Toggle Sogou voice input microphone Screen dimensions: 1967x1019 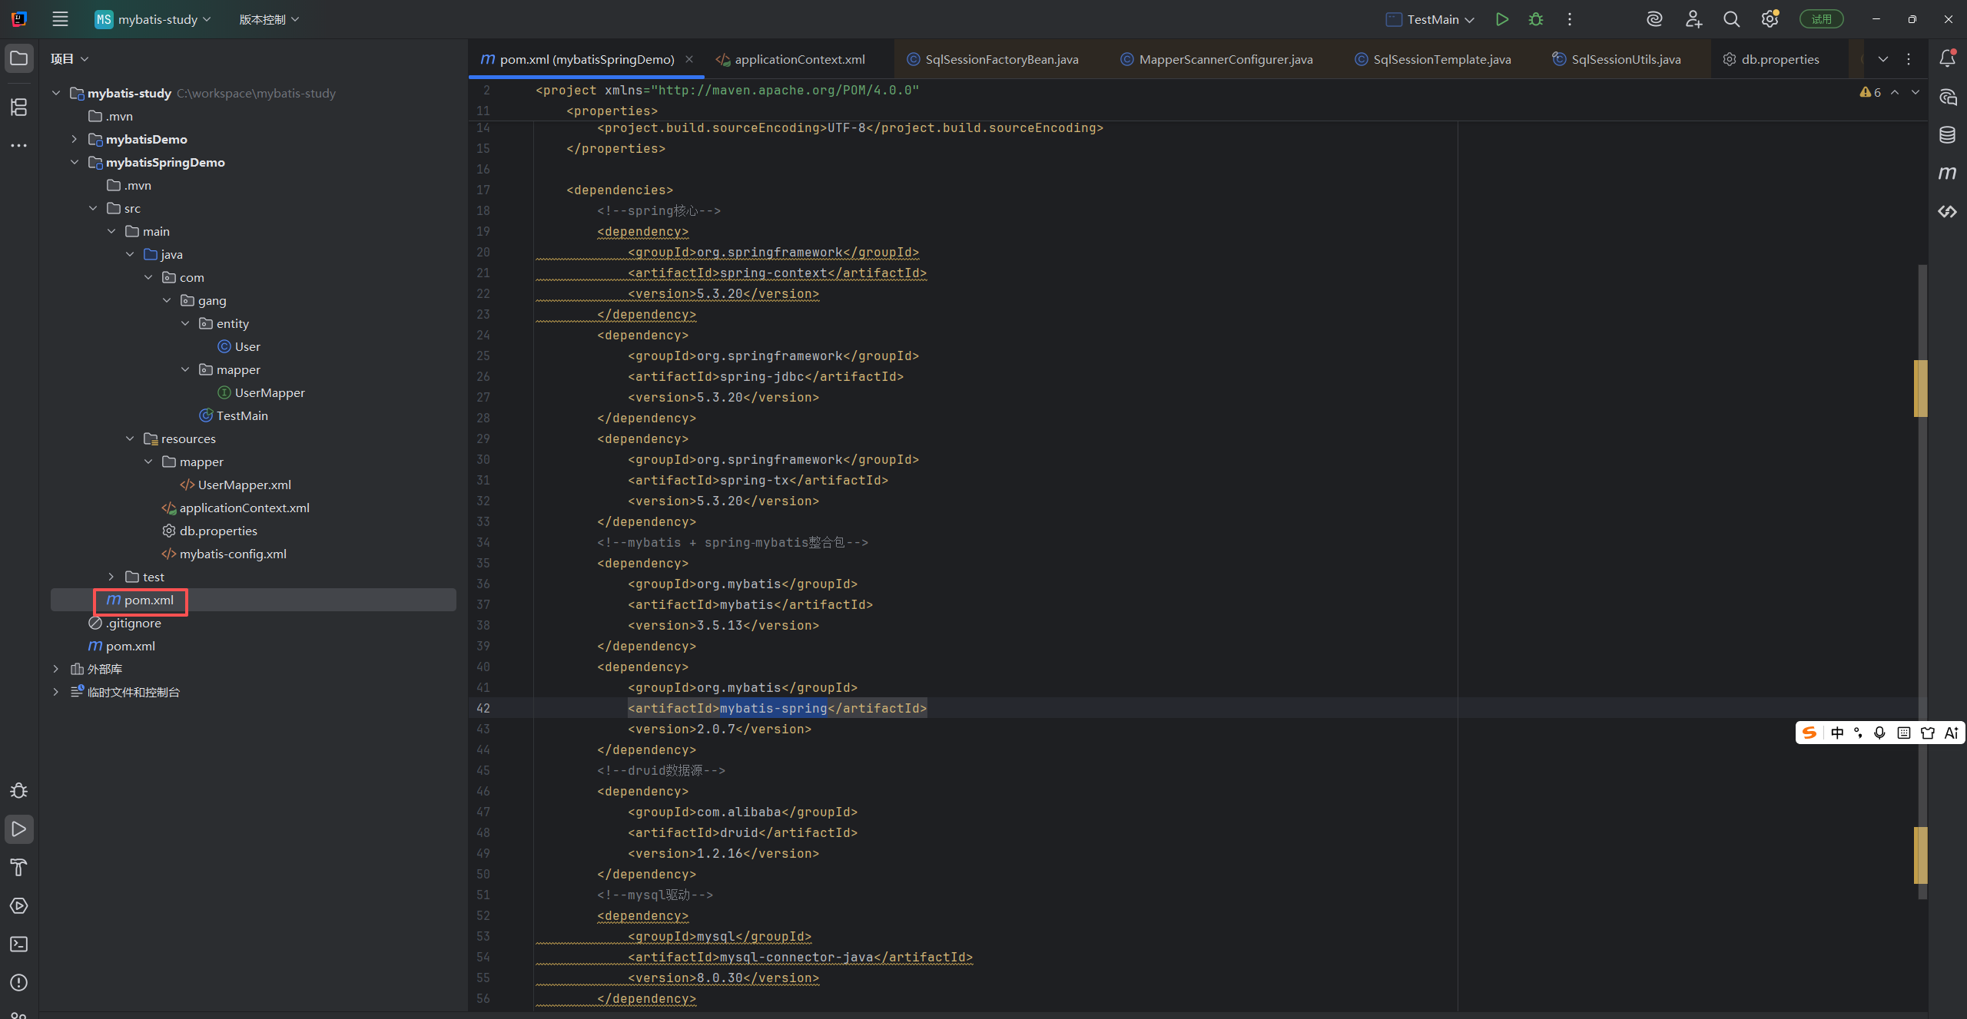[1879, 733]
